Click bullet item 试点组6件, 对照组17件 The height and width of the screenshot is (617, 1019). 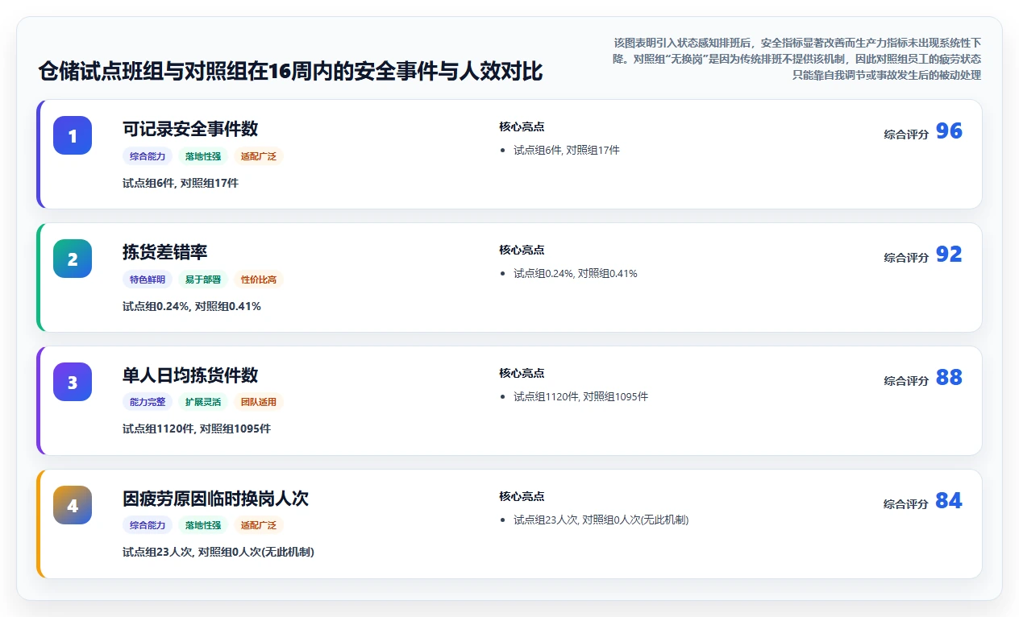[567, 150]
